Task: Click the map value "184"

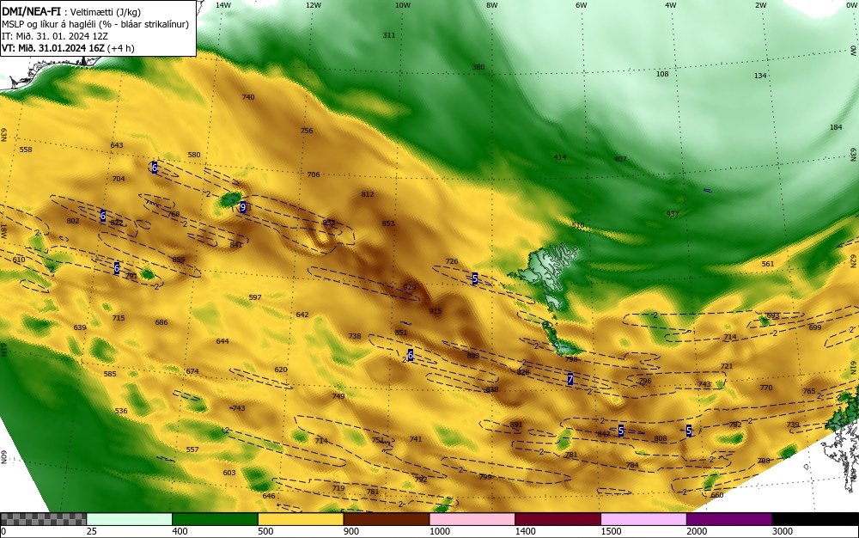Action: 836,127
